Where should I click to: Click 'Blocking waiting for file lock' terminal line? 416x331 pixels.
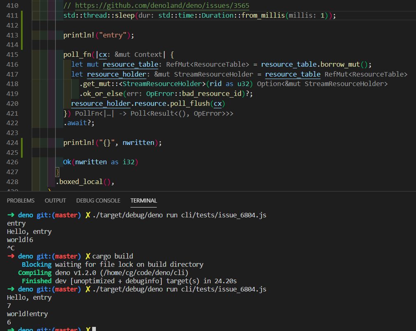pos(112,265)
